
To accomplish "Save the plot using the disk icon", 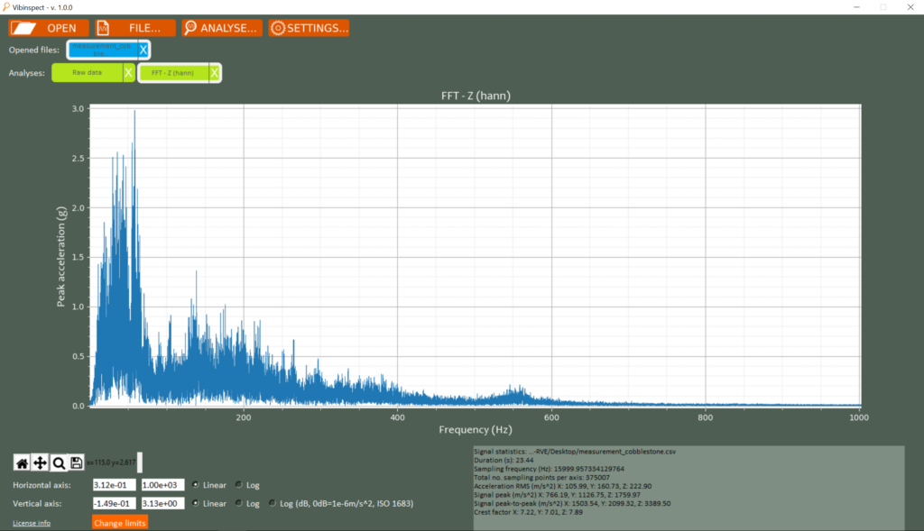I will 76,462.
